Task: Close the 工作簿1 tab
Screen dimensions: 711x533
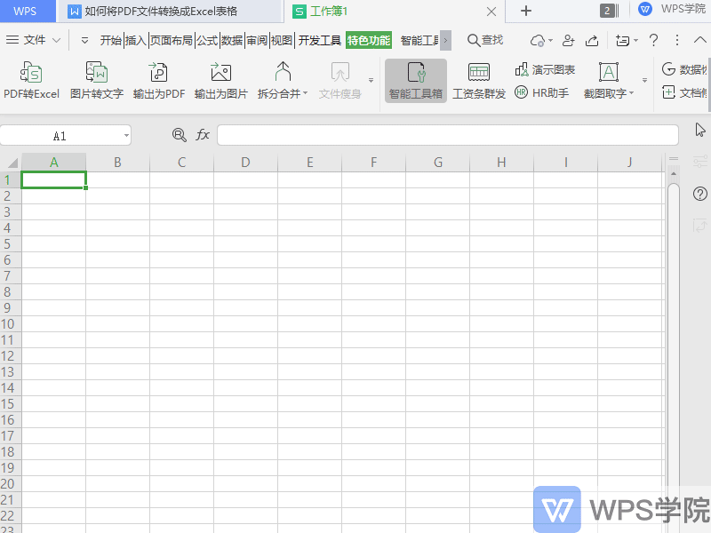Action: 491,12
